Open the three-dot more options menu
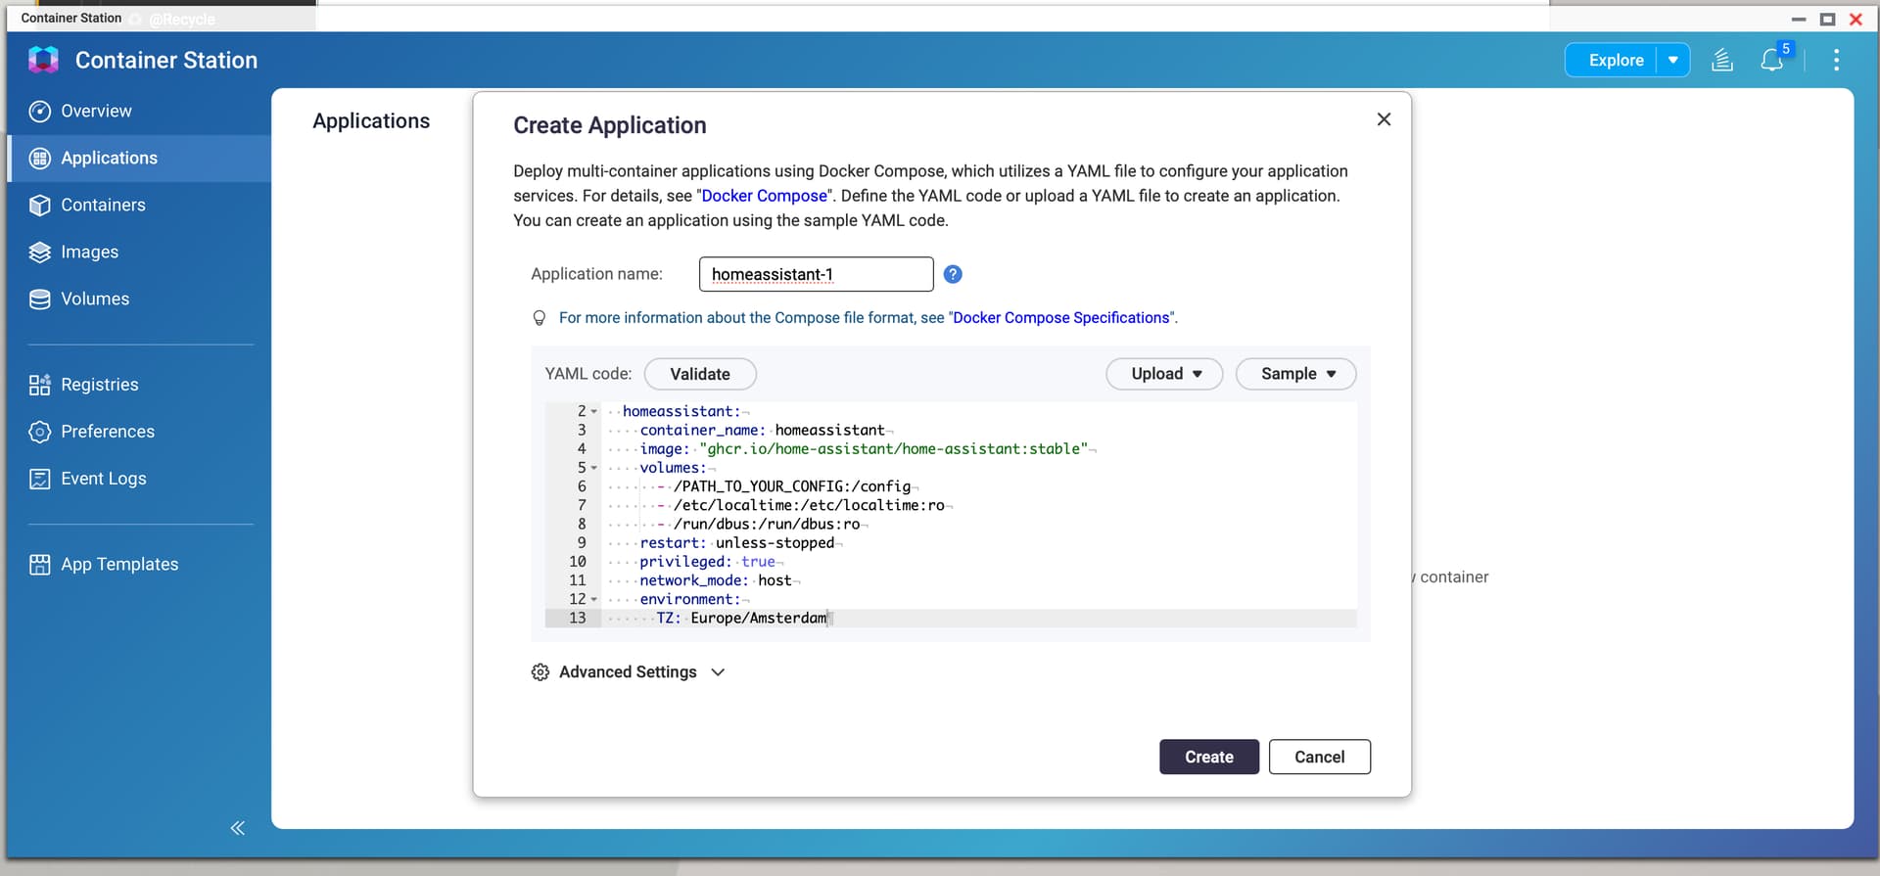1880x876 pixels. (1836, 61)
